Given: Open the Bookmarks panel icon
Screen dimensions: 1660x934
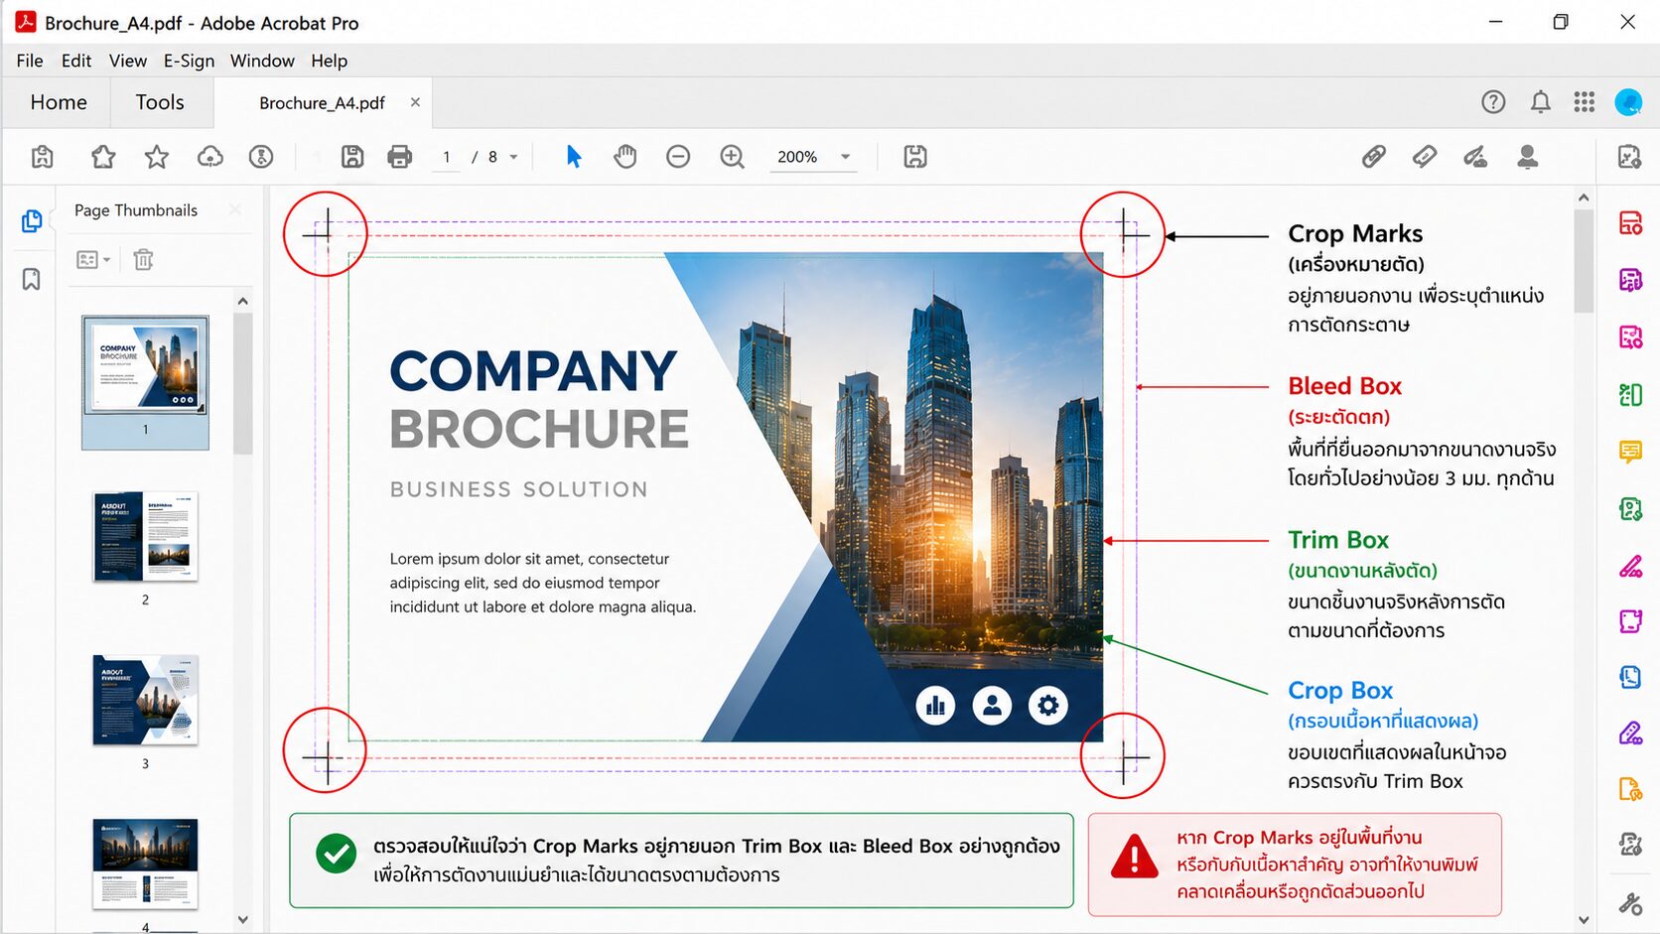Looking at the screenshot, I should [x=32, y=280].
